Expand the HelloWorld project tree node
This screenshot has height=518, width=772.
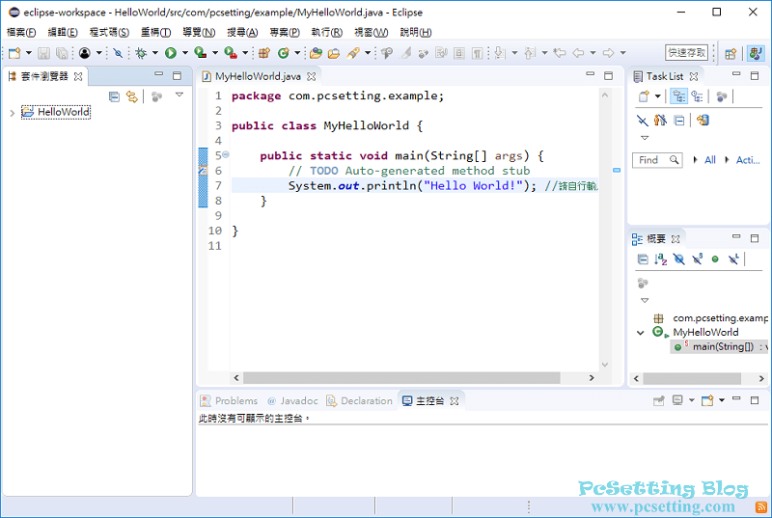coord(13,113)
